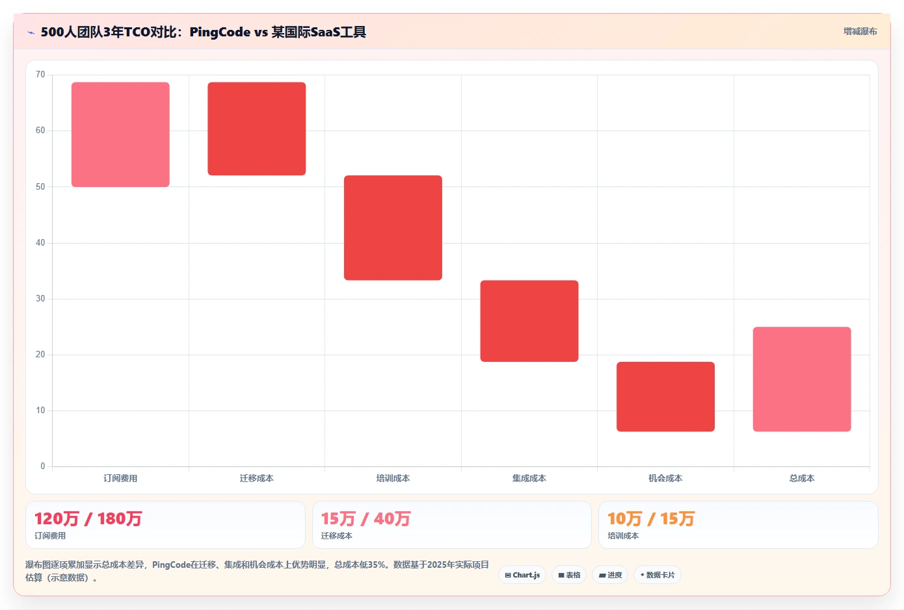
Task: Click the 增减瀑布 label in header
Action: coord(860,31)
